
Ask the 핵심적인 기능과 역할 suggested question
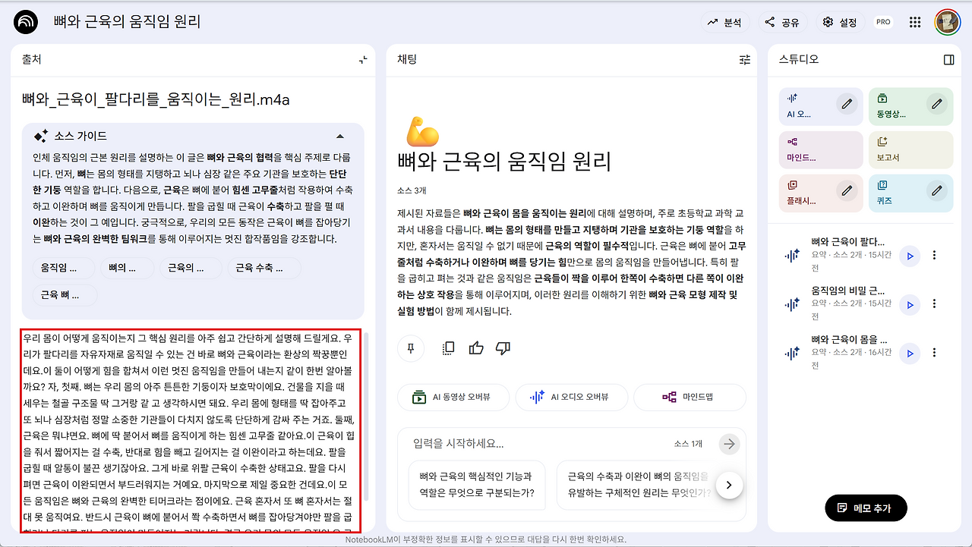[x=478, y=485]
